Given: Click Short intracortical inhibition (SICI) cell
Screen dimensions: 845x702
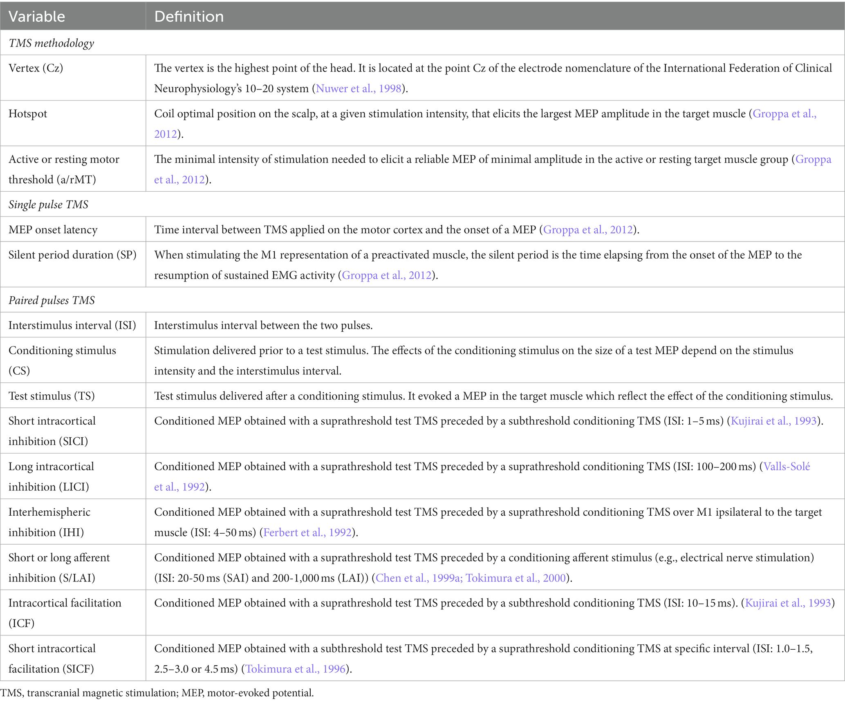Looking at the screenshot, I should tap(73, 431).
